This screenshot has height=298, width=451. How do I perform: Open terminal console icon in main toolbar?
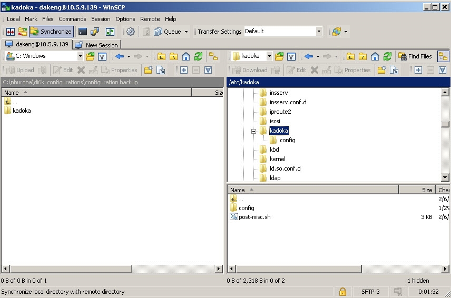[83, 32]
